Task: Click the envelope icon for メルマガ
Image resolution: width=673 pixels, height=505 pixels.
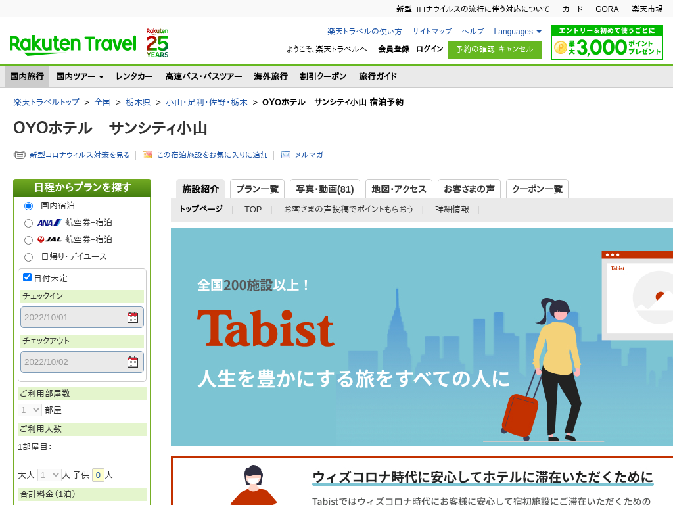Action: (285, 155)
